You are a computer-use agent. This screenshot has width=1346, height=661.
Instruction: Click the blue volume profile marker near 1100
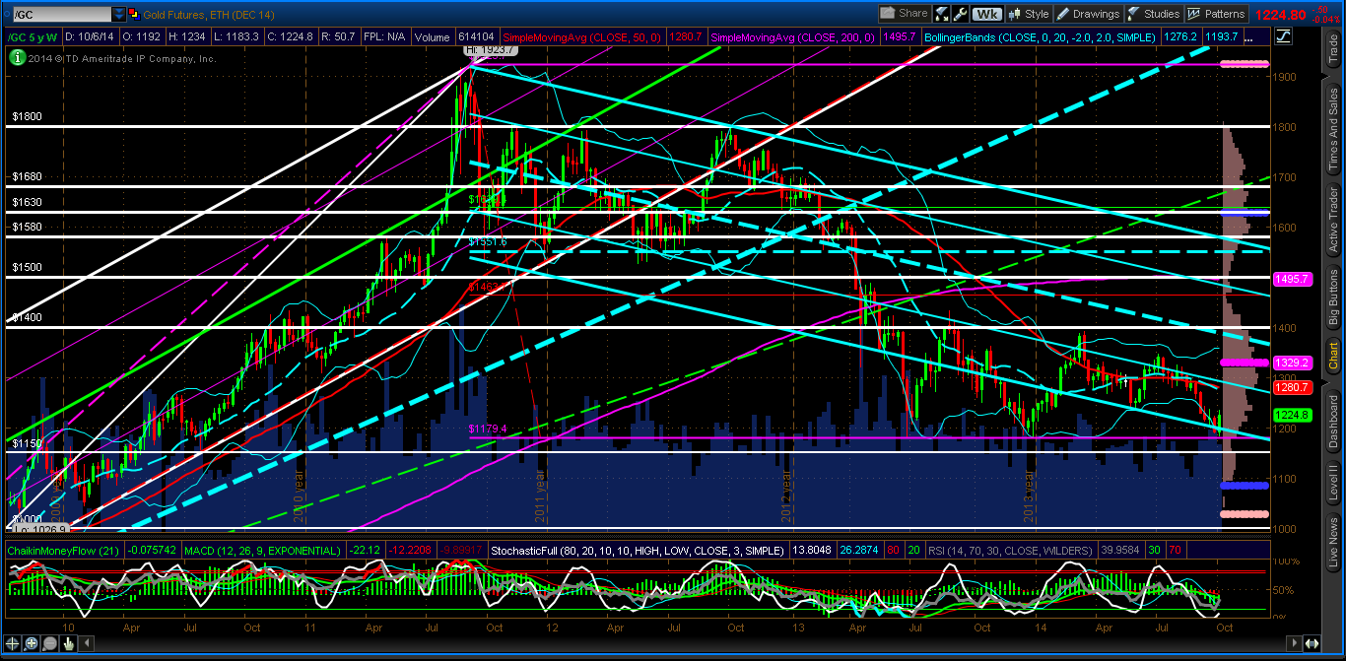[x=1244, y=485]
